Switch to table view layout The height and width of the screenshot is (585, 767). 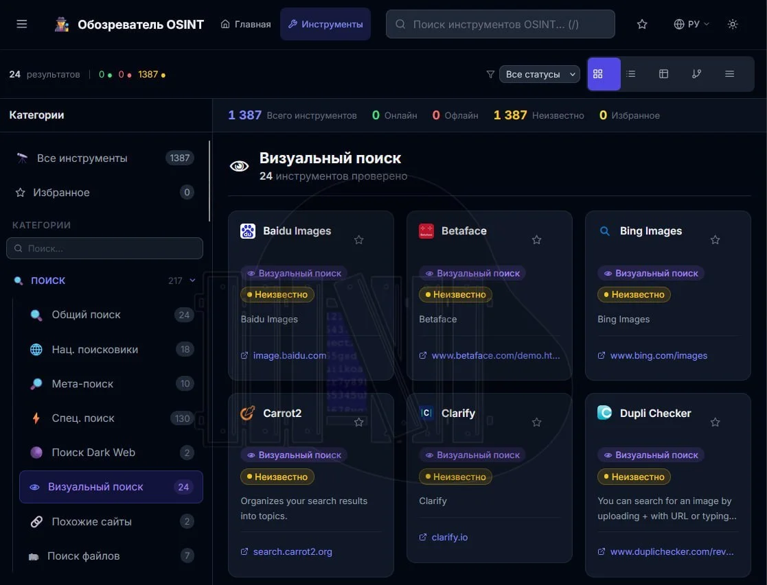[663, 74]
